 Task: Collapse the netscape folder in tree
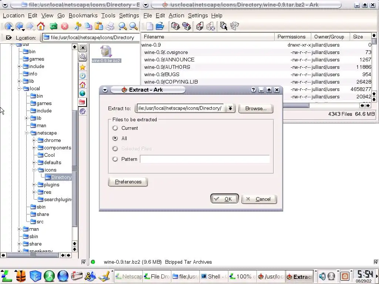(x=27, y=133)
